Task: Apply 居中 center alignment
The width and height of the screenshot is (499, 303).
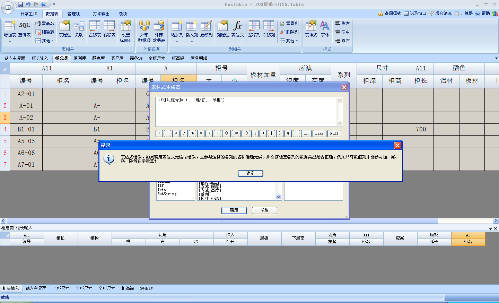Action: pyautogui.click(x=342, y=32)
